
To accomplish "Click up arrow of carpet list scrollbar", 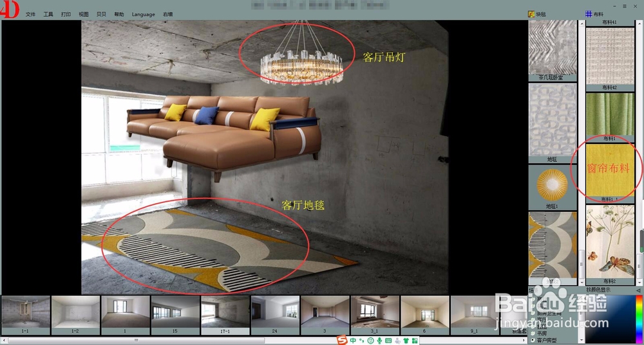I will pyautogui.click(x=582, y=24).
